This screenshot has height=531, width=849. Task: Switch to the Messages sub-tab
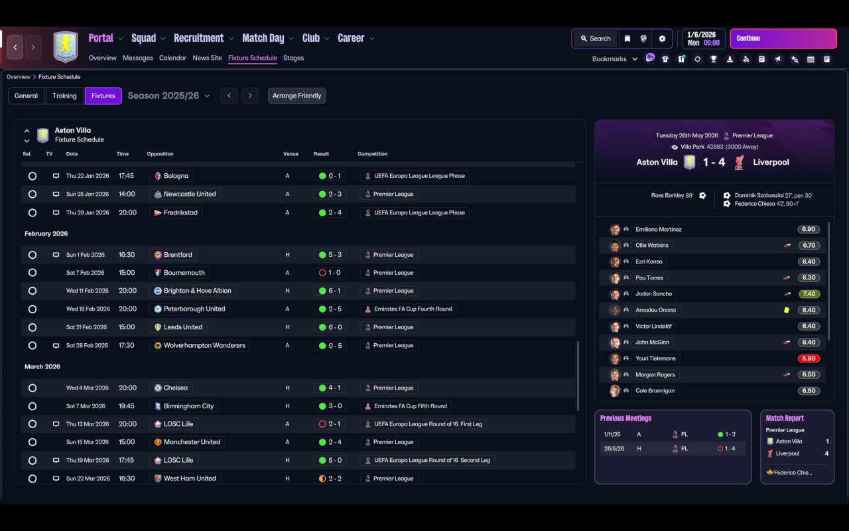tap(138, 58)
